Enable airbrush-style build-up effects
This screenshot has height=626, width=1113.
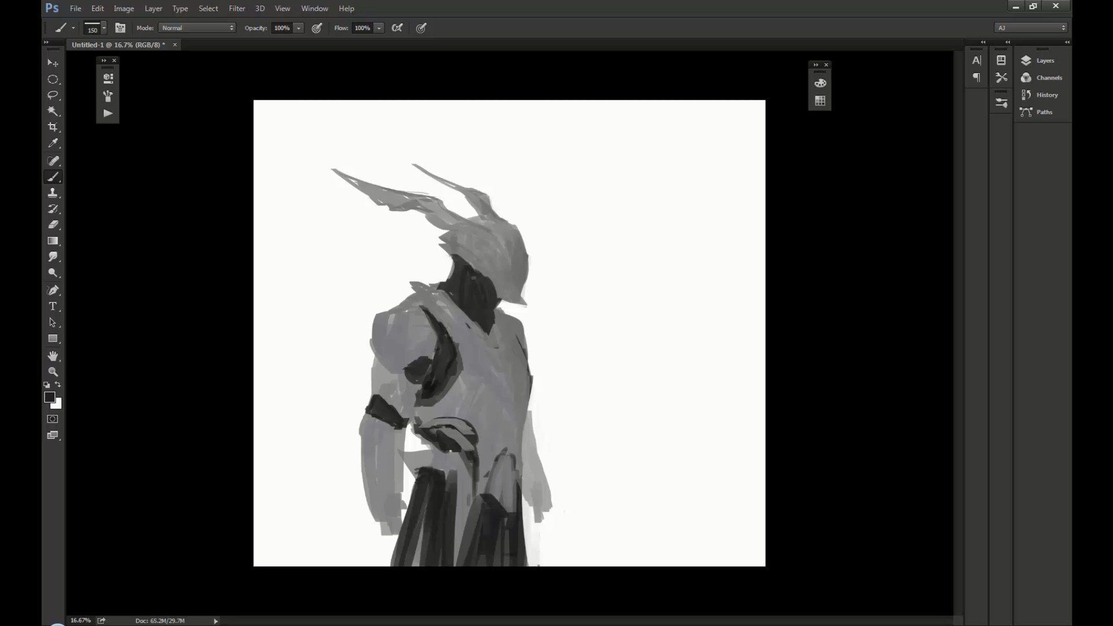tap(397, 28)
